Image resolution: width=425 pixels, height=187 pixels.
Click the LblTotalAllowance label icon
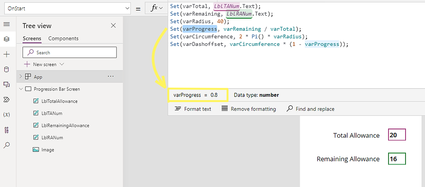click(x=36, y=101)
